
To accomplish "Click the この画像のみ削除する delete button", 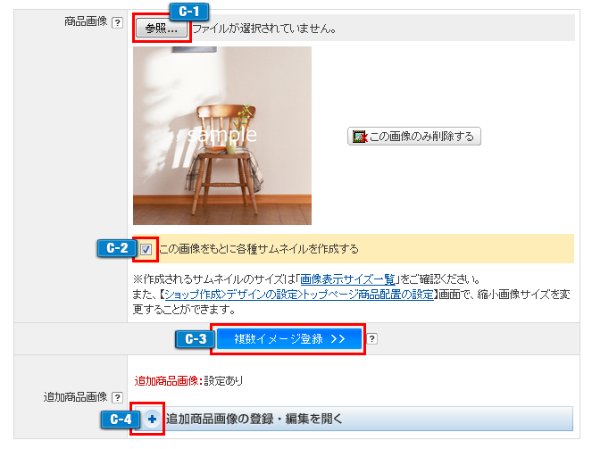I will (413, 137).
